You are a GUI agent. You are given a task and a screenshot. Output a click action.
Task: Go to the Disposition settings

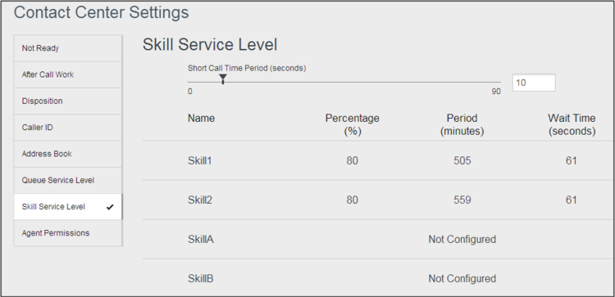click(x=68, y=101)
